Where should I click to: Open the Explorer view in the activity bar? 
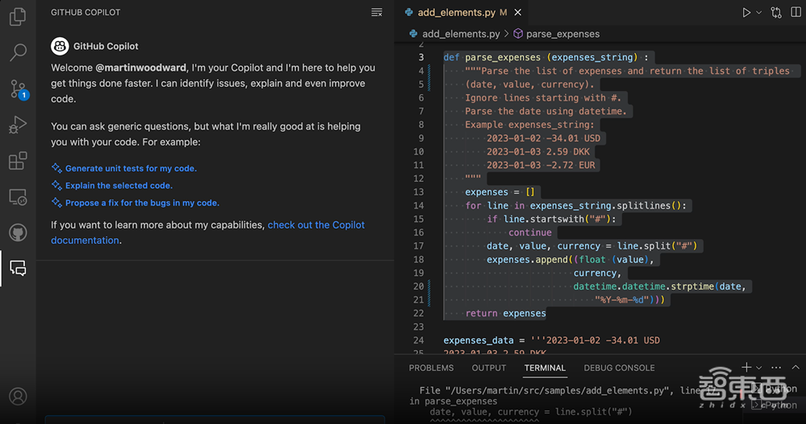(18, 15)
